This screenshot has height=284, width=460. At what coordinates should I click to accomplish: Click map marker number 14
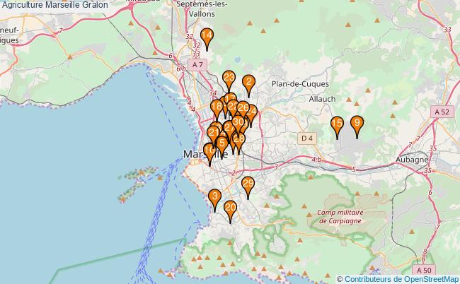tap(207, 37)
